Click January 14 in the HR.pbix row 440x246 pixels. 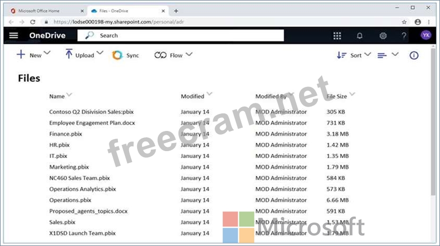tap(195, 145)
